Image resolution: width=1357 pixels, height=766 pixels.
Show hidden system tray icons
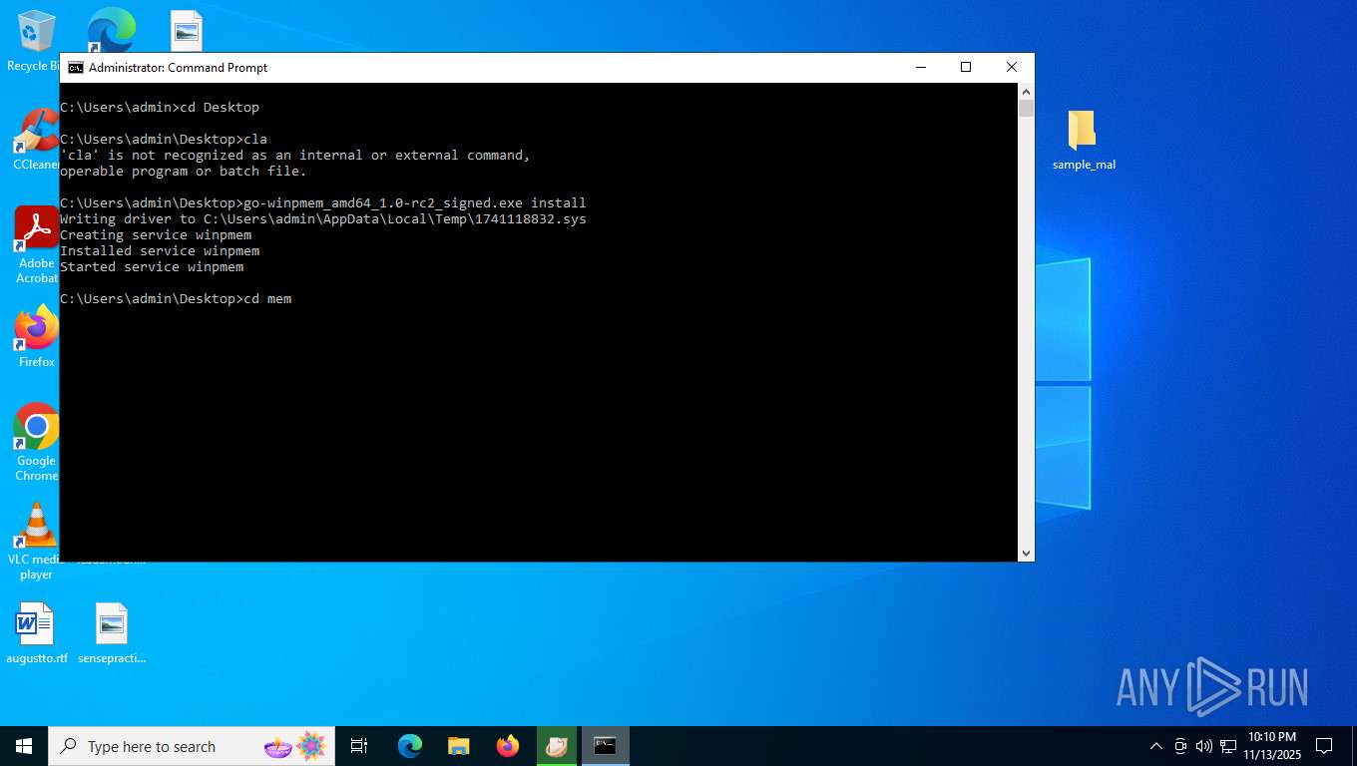click(x=1156, y=746)
